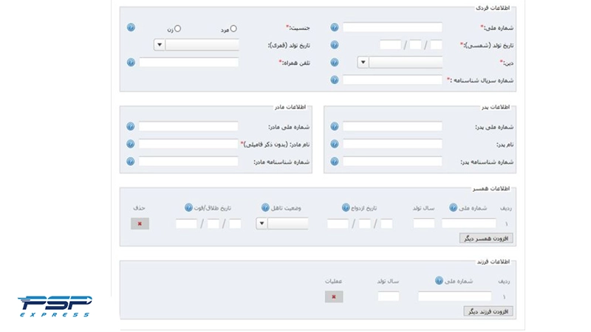Click child birth year input
The height and width of the screenshot is (332, 591).
tap(389, 297)
